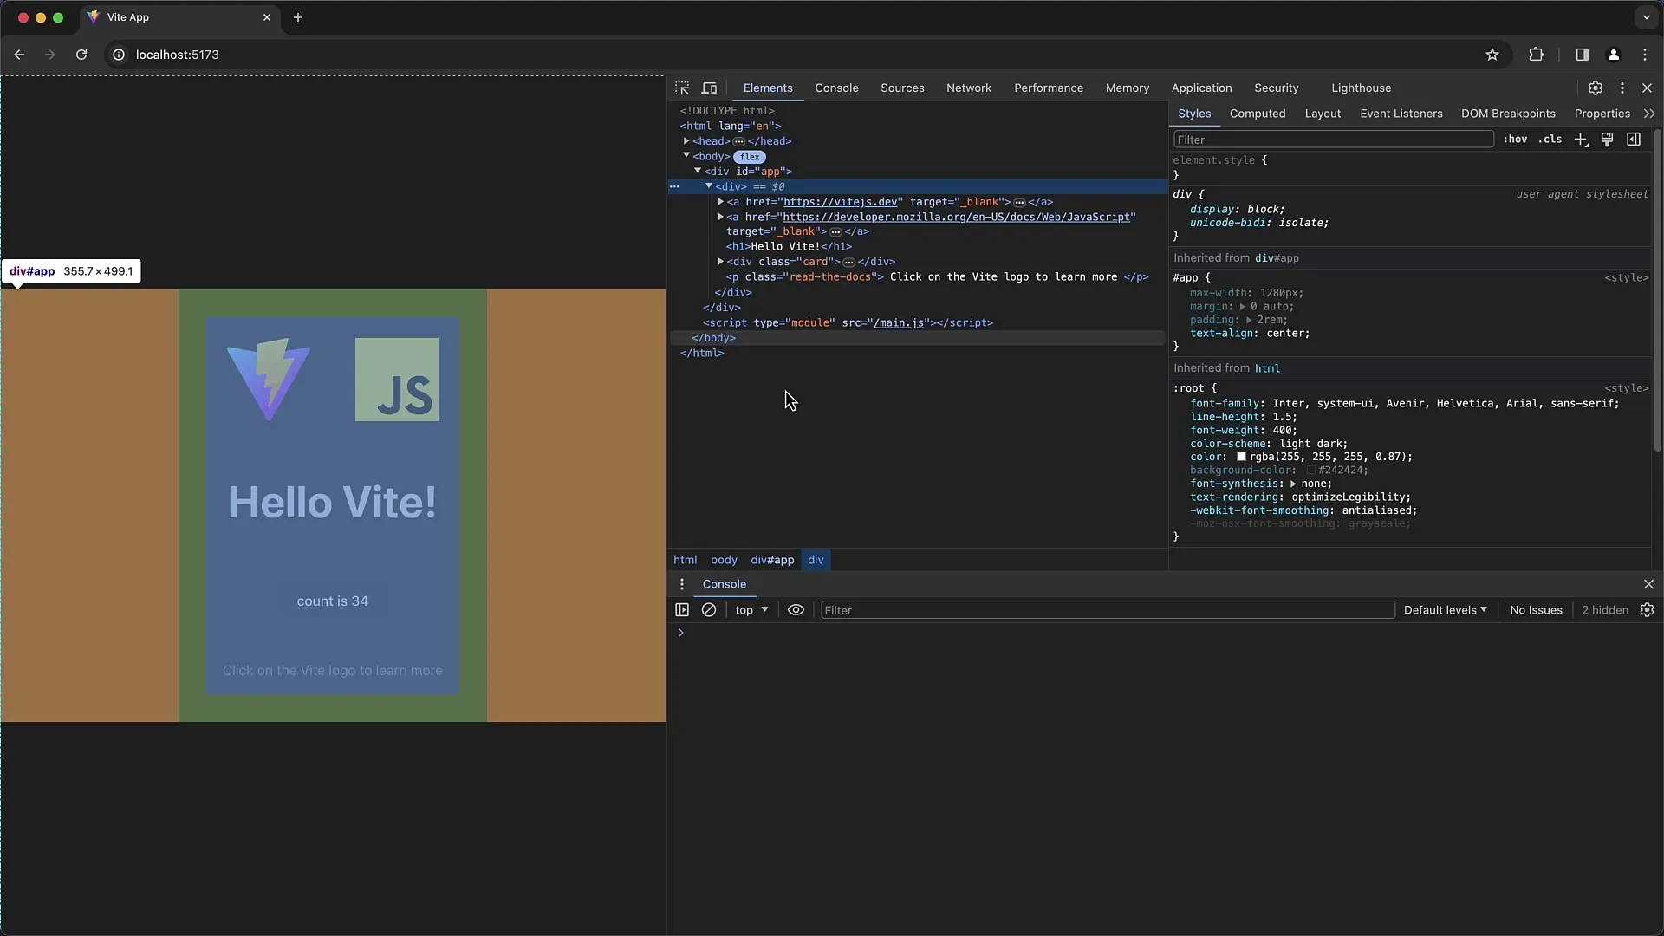
Task: Toggle the browser side panel icon
Action: pos(1582,55)
